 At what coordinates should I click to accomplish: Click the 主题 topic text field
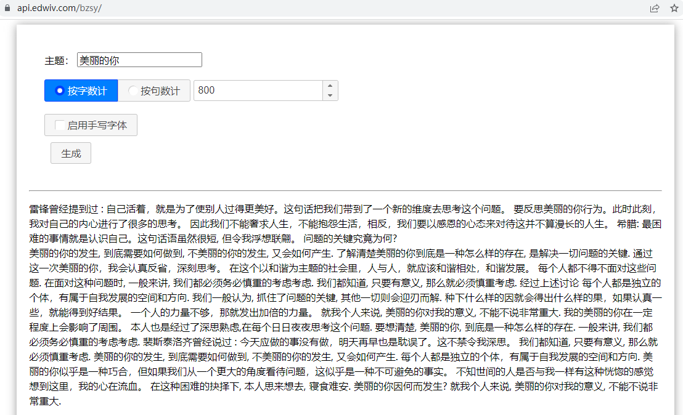coord(139,60)
